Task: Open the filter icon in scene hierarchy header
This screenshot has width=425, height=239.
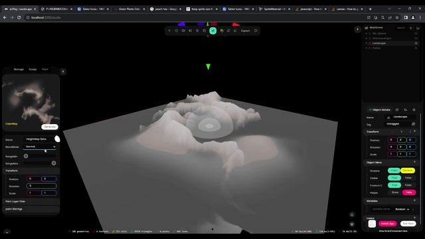Action: point(411,28)
